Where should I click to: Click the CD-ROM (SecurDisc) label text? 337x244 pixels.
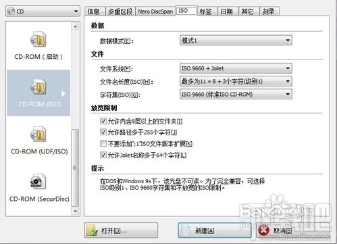pos(39,199)
